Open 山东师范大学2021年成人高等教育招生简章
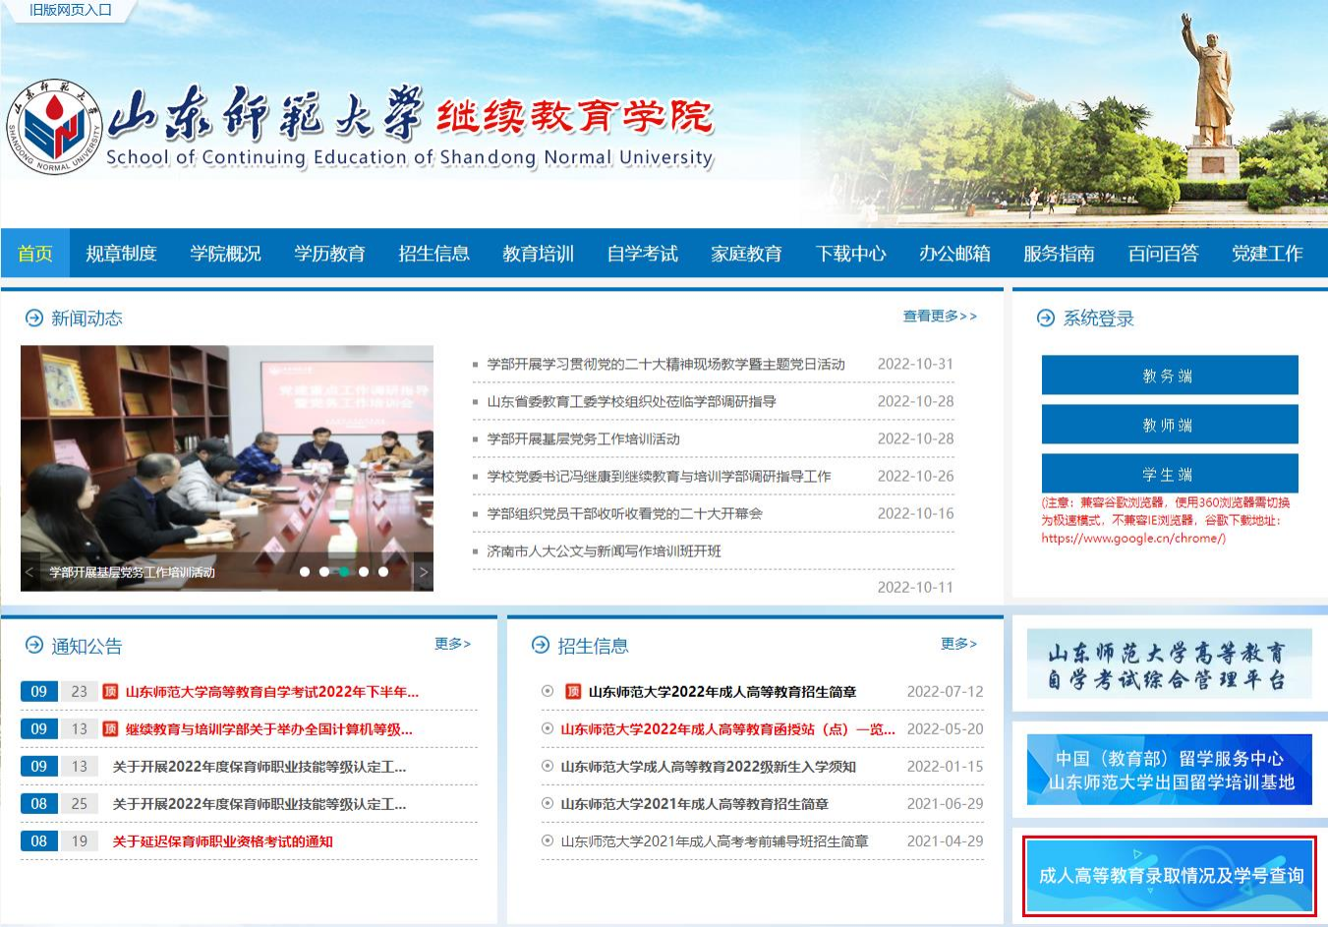The width and height of the screenshot is (1328, 927). [694, 804]
